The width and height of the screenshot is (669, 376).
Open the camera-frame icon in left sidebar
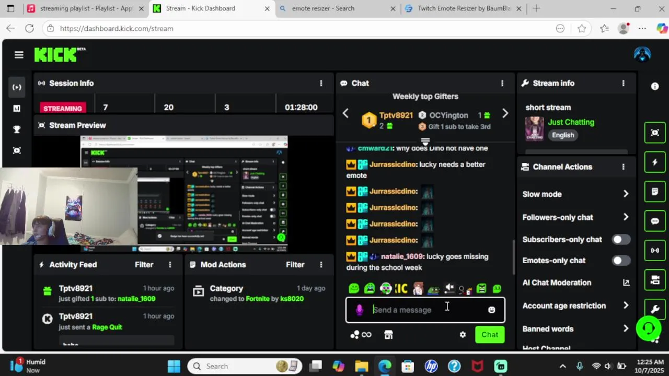pyautogui.click(x=17, y=150)
